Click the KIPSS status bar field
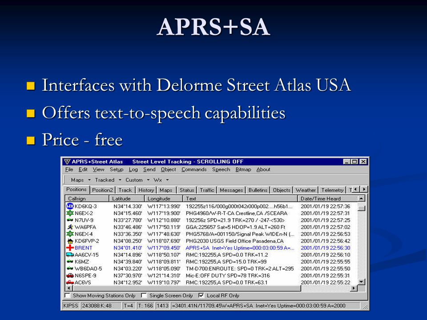The image size is (427, 320). (x=71, y=306)
